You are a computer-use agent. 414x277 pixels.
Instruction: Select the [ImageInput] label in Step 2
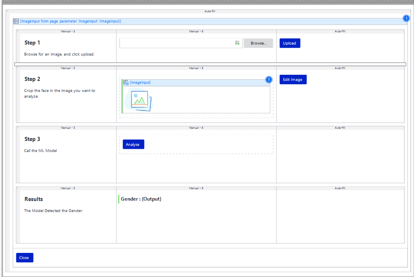tap(140, 82)
